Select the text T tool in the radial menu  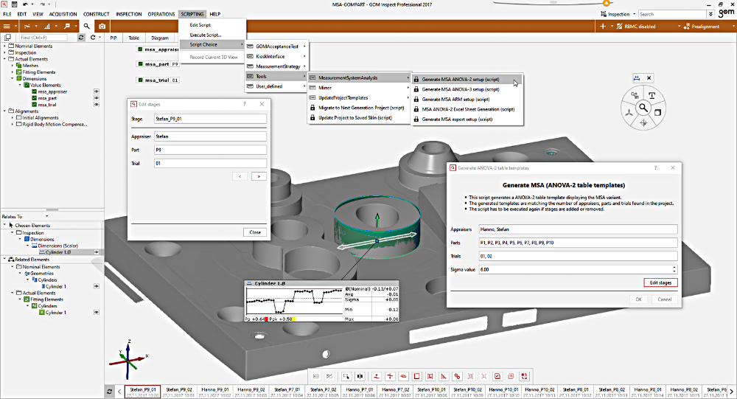tap(652, 96)
